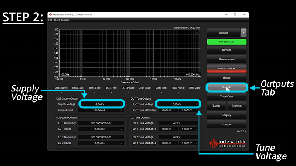296x166 pixels.
Task: Click the Holzworth HA7062D-011 plot title
Action: [187, 28]
